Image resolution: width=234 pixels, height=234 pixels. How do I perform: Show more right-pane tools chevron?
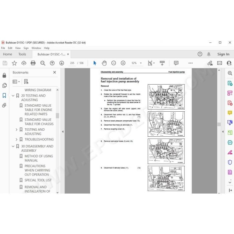point(230,182)
